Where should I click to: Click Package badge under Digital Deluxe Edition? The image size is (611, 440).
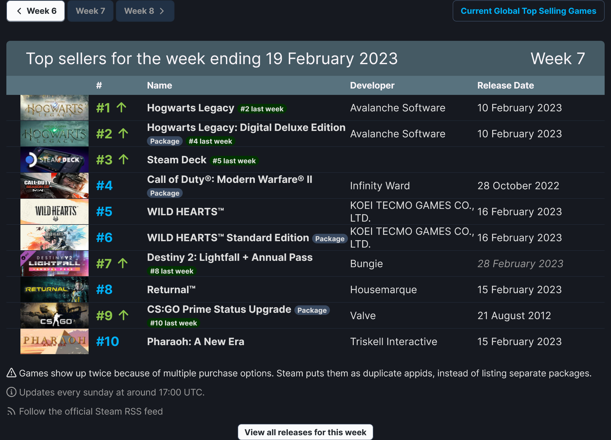point(165,141)
